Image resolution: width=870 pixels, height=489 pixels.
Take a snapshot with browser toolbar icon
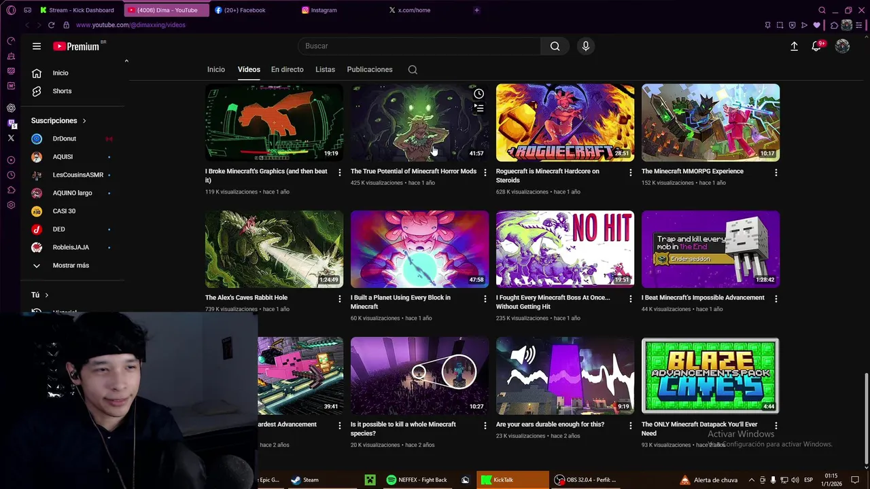[x=780, y=25]
